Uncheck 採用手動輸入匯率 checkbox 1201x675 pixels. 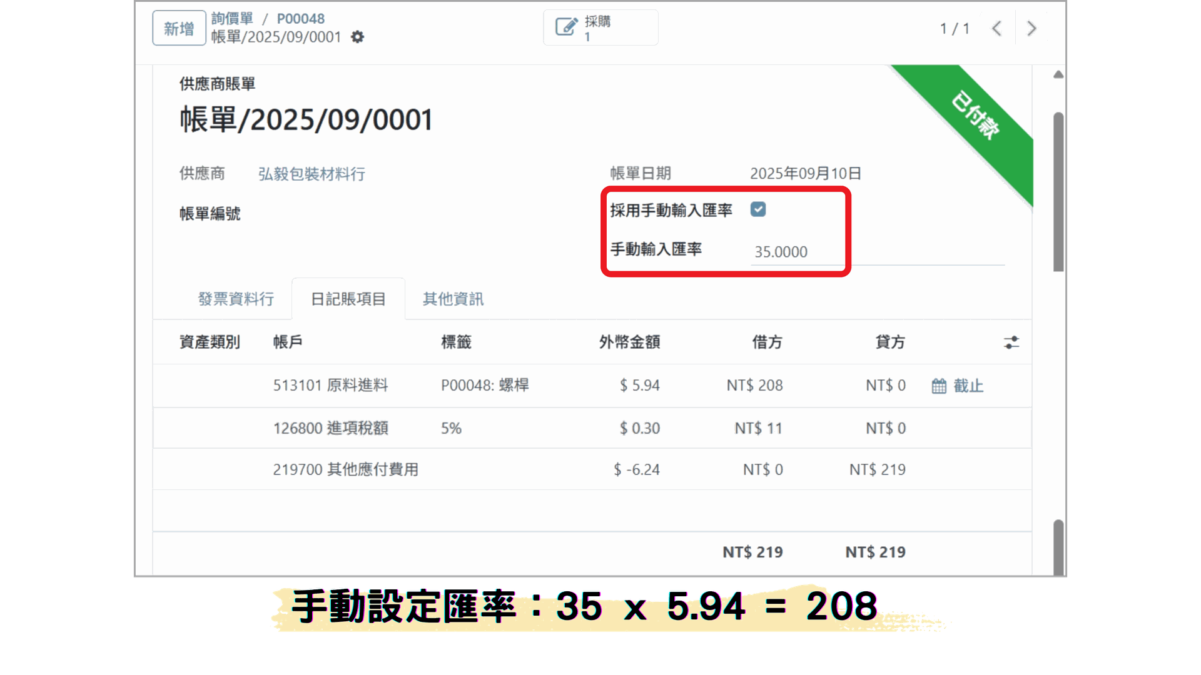[x=758, y=210]
